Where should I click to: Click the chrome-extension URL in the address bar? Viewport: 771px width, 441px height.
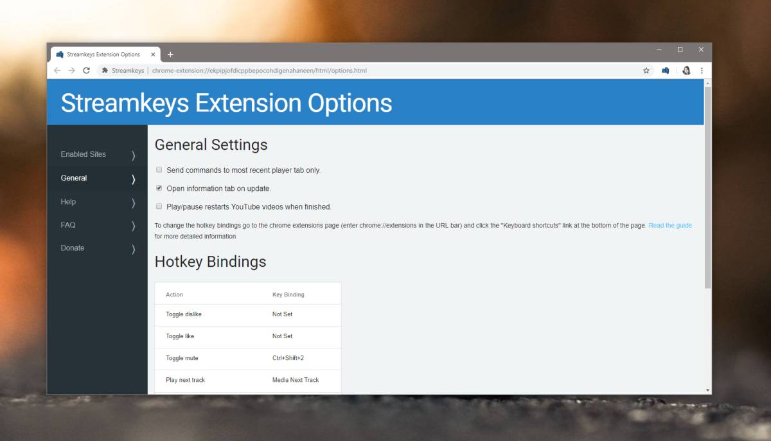(260, 71)
